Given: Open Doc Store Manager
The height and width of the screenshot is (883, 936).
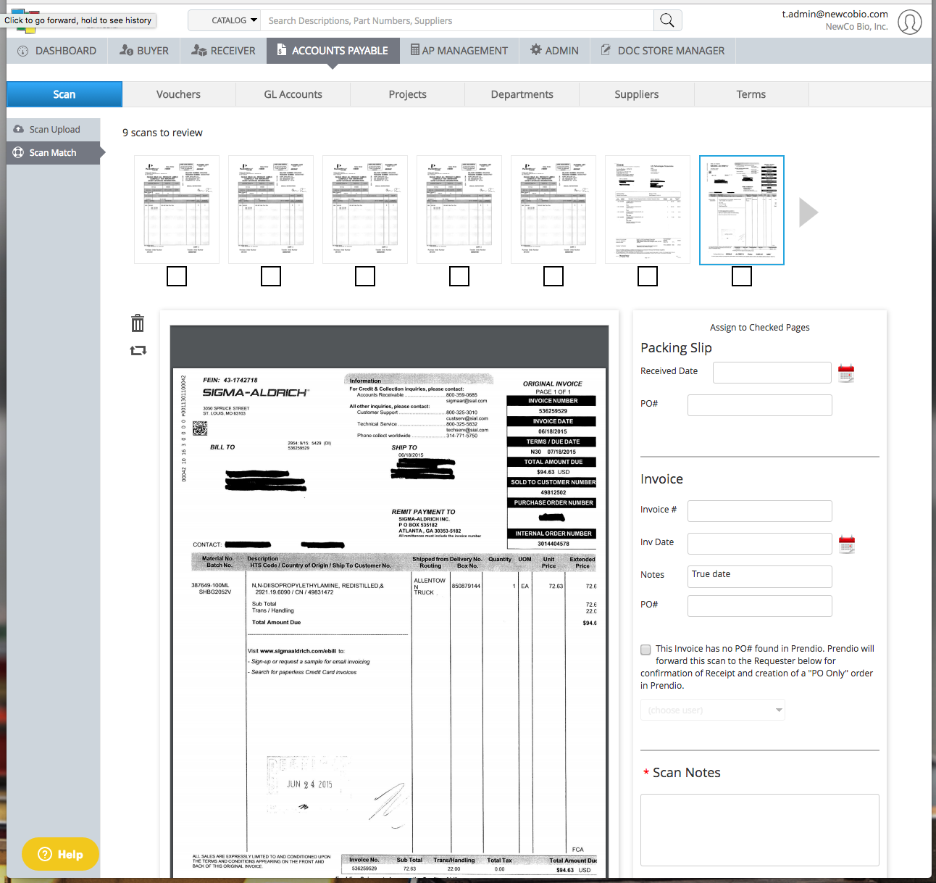Looking at the screenshot, I should pyautogui.click(x=663, y=51).
